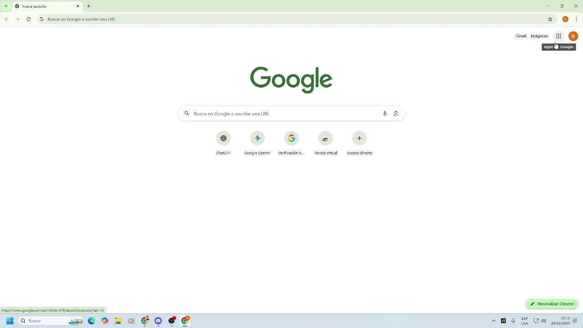Viewport: 583px width, 328px height.
Task: Focus the taskbar Buscar search field
Action: click(51, 321)
